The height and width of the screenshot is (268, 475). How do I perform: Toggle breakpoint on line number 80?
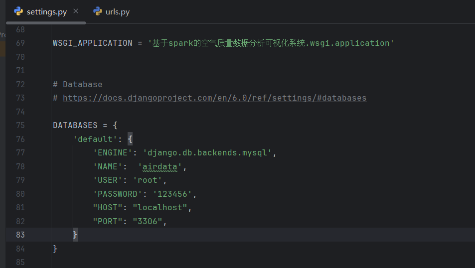[x=20, y=194]
